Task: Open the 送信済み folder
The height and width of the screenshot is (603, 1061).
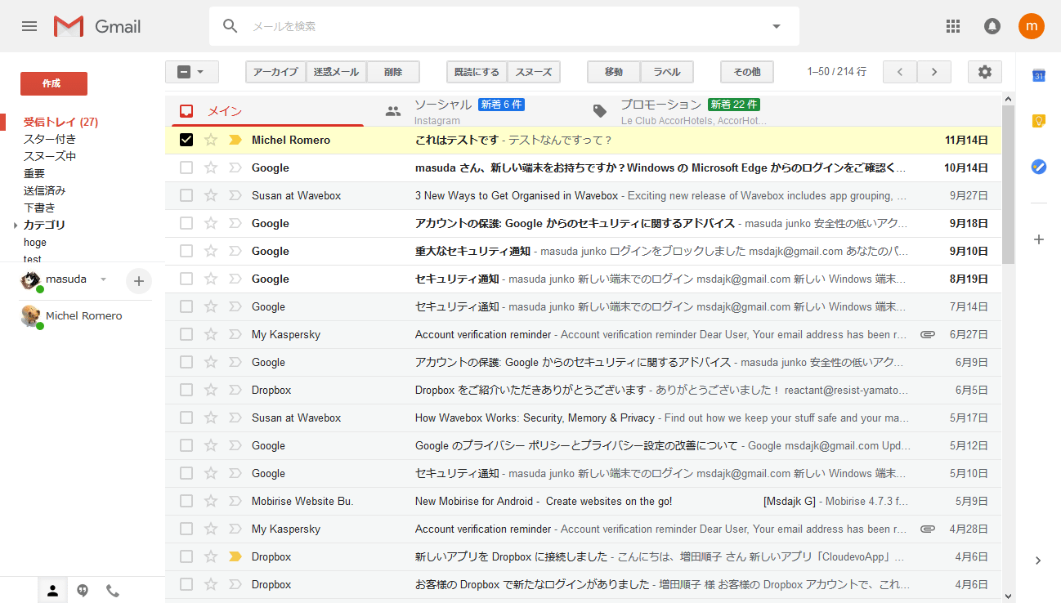Action: pos(45,191)
